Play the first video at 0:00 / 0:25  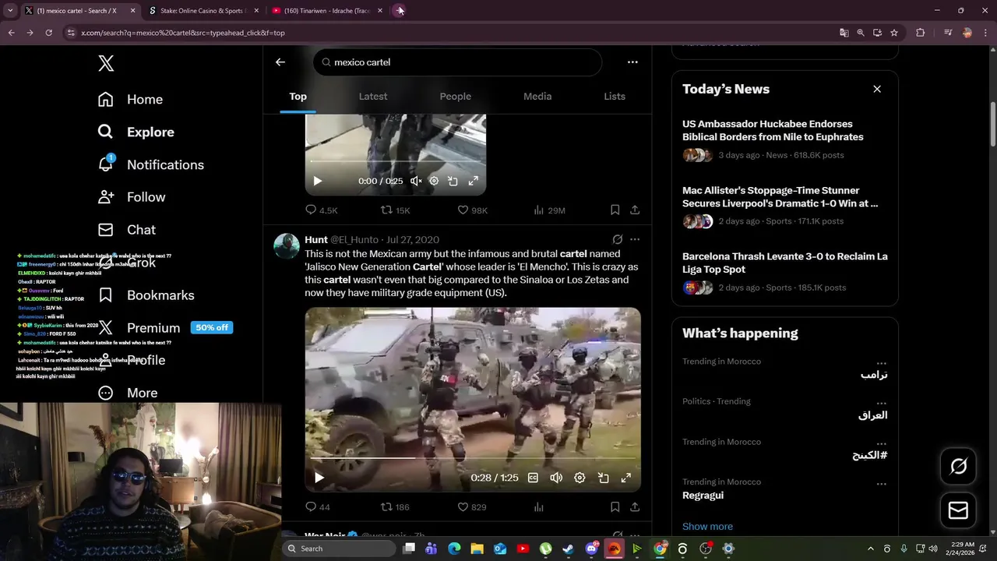coord(317,181)
